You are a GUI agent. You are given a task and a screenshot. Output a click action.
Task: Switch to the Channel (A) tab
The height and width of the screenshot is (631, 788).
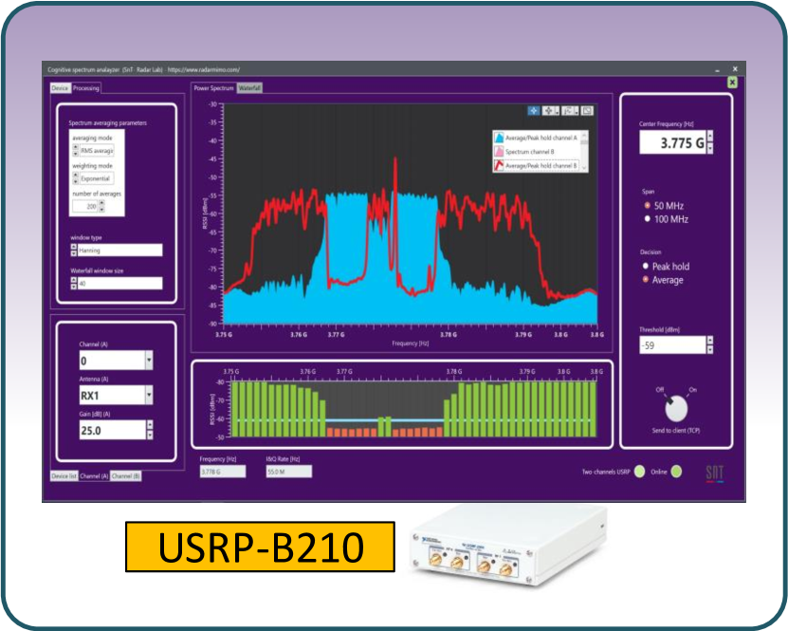coord(94,475)
